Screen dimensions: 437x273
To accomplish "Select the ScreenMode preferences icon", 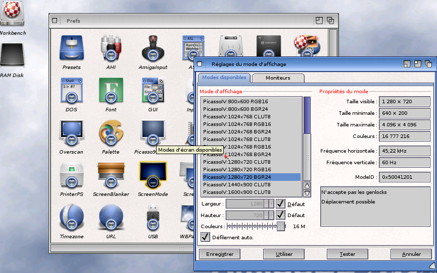I will [153, 175].
